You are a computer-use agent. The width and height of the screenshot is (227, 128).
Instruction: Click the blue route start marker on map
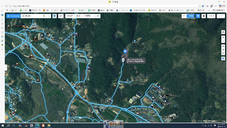[125, 51]
